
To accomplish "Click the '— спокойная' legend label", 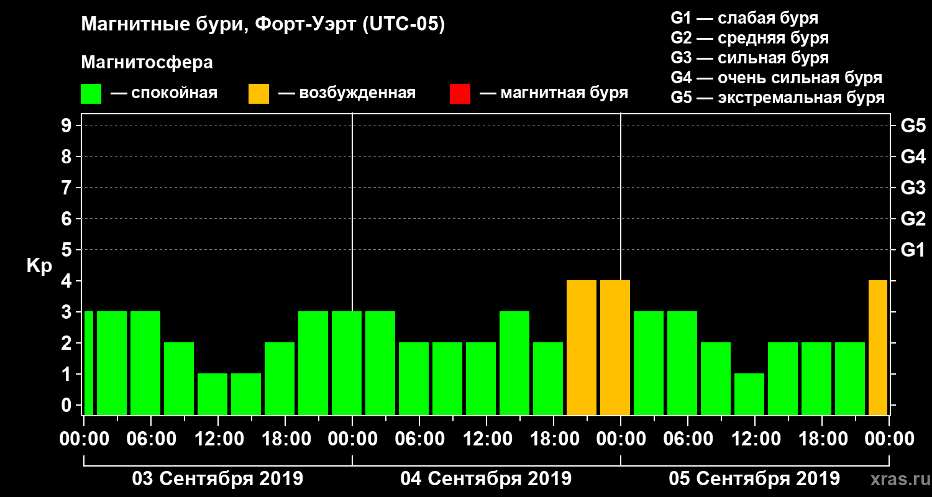I will 164,94.
